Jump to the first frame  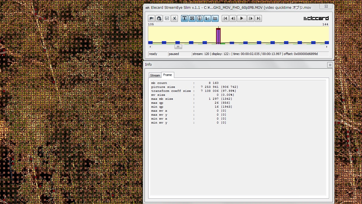tap(225, 18)
